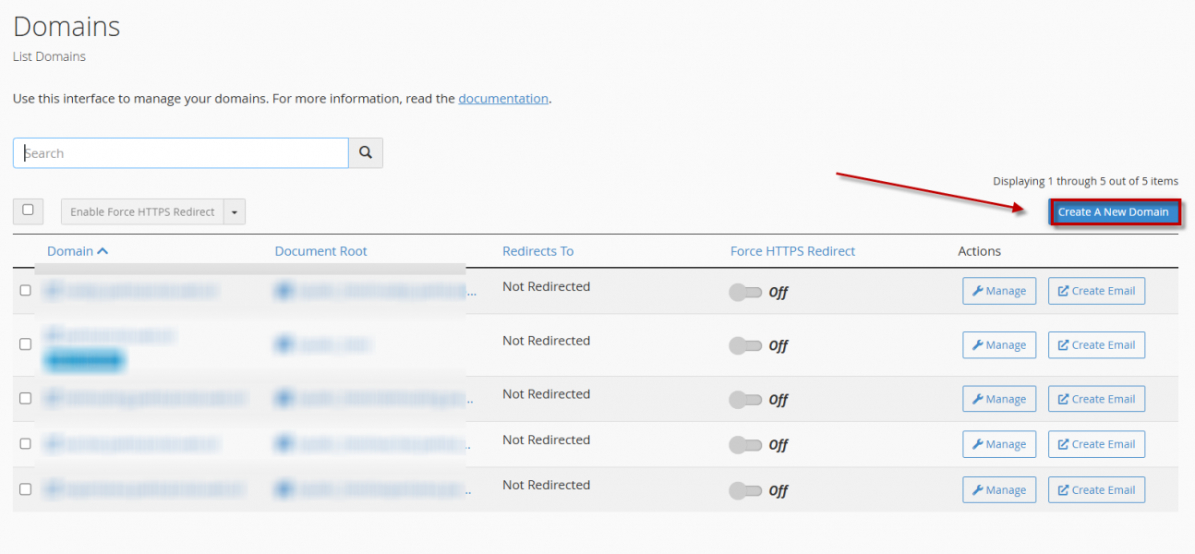Viewport: 1195px width, 554px height.
Task: Sort by the Domain column header
Action: pos(71,251)
